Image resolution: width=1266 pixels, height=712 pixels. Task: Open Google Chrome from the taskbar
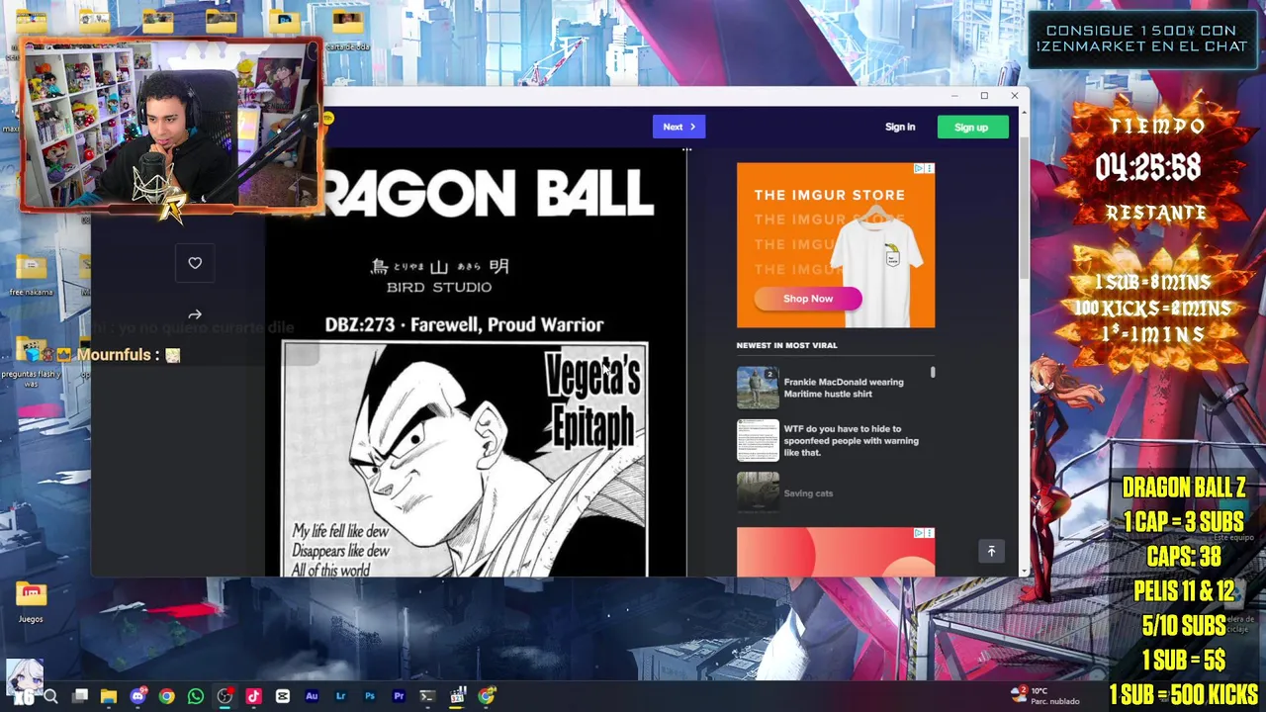[166, 696]
